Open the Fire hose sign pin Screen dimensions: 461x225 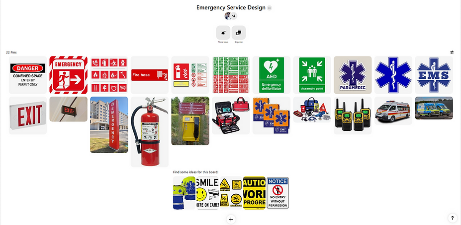coord(150,75)
